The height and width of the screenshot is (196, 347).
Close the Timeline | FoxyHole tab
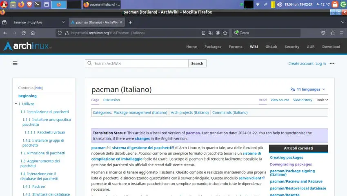coord(64,22)
